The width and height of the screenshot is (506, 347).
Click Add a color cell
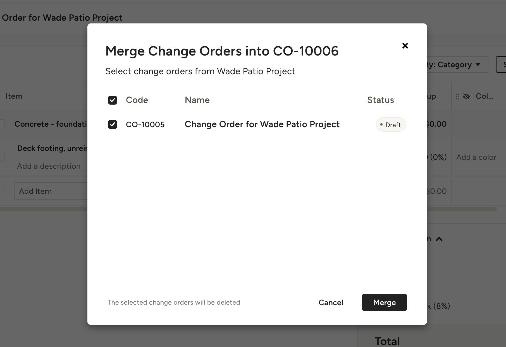coord(476,157)
